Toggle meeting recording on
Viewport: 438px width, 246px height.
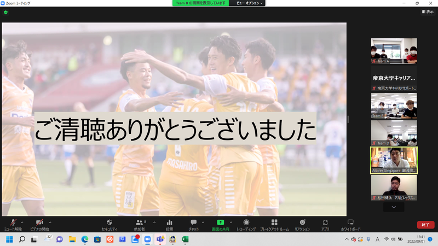[x=246, y=224]
